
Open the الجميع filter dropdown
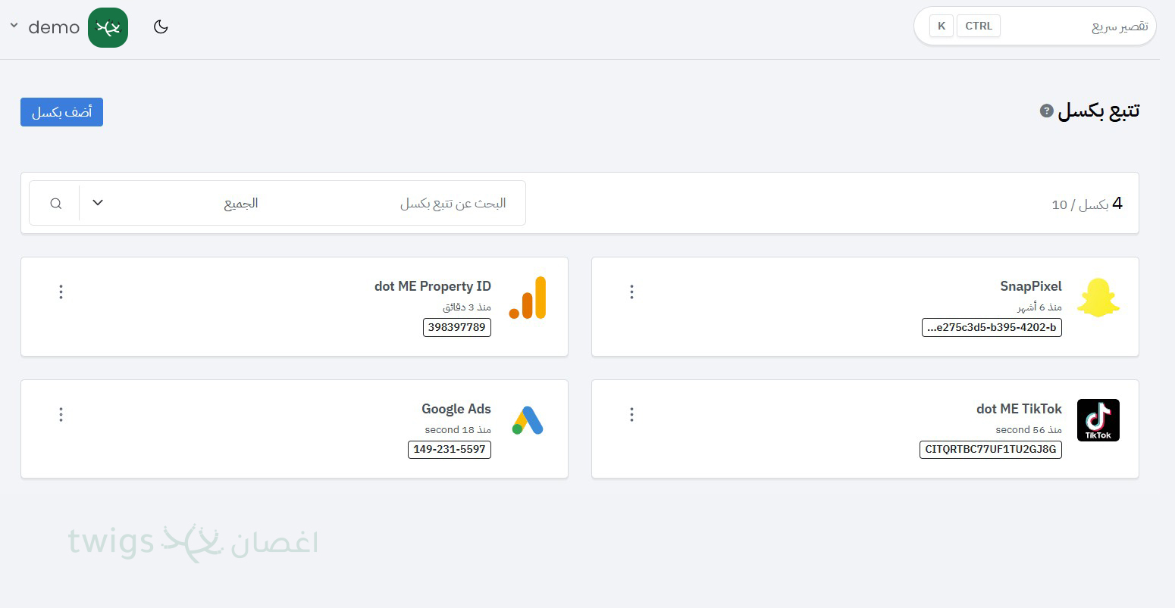[x=174, y=203]
